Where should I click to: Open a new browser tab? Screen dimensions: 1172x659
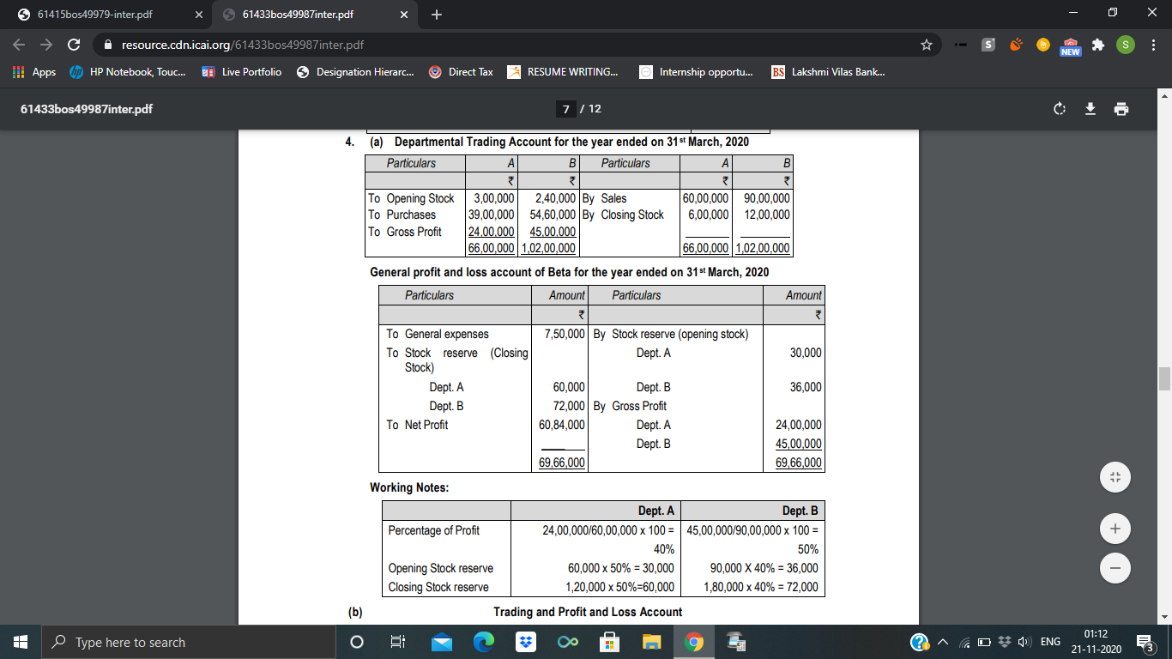pyautogui.click(x=437, y=15)
